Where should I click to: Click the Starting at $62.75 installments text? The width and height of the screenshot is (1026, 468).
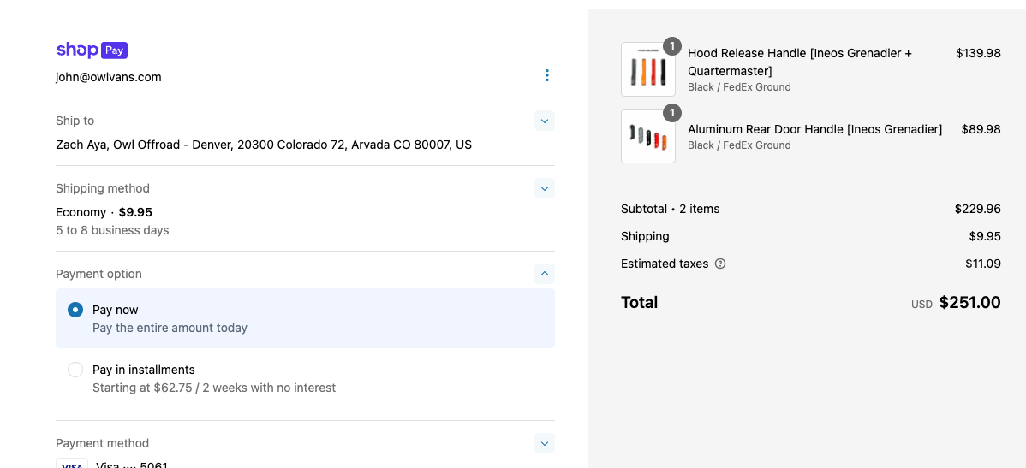214,388
